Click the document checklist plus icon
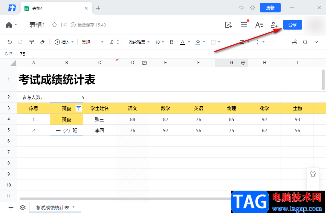 [x=229, y=25]
